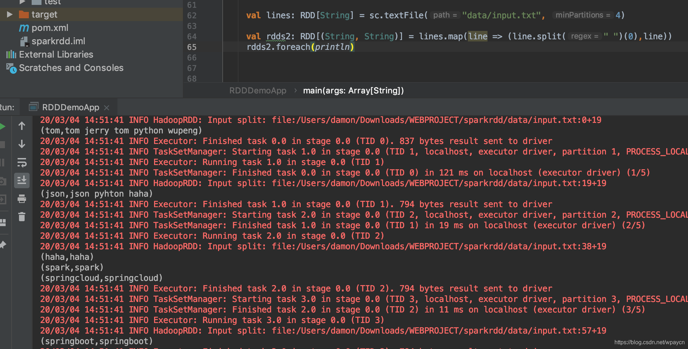Click println in foreach call

[x=332, y=47]
